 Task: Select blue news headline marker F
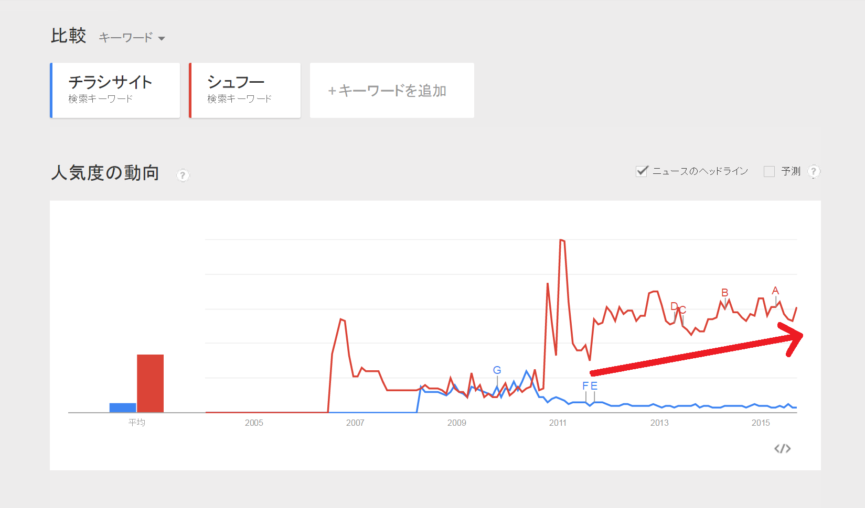pyautogui.click(x=585, y=385)
